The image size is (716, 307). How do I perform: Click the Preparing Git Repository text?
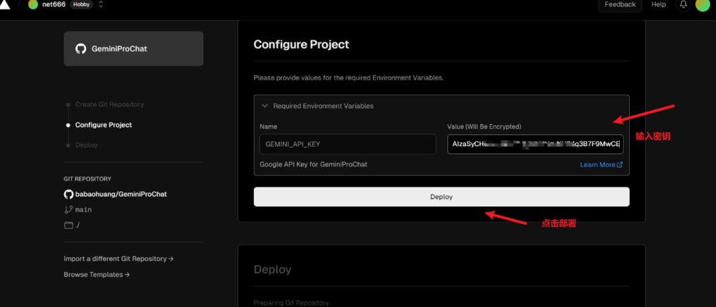(x=291, y=303)
